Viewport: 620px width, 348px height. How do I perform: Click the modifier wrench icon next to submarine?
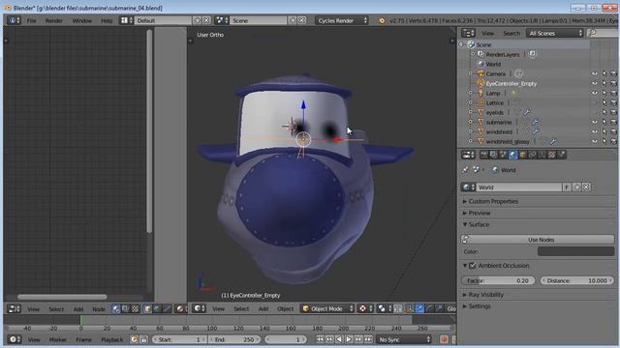click(x=536, y=123)
